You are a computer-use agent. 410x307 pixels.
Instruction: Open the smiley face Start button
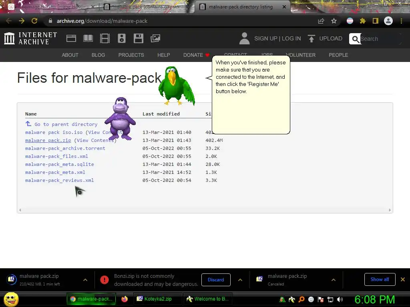point(11,299)
